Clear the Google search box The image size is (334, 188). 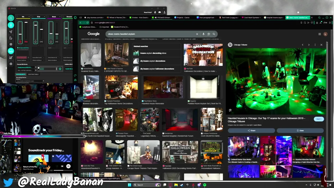tap(197, 34)
